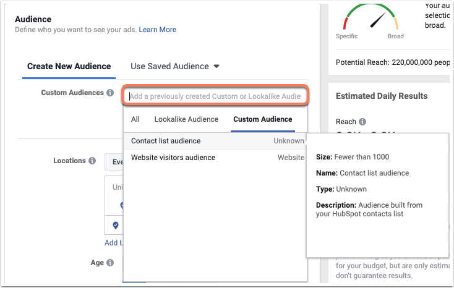Open the Custom Audiences info icon
The width and height of the screenshot is (454, 288).
point(110,93)
